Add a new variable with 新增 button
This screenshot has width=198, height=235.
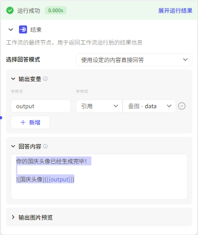coord(30,123)
